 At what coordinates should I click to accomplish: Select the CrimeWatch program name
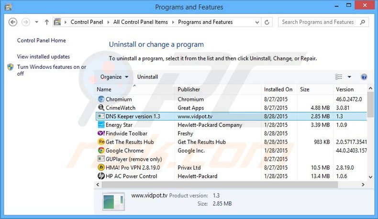click(x=121, y=108)
